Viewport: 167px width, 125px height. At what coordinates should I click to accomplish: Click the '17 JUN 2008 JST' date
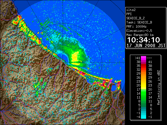146,46
